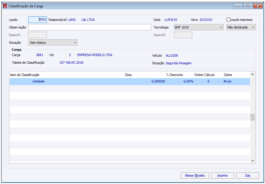Click the LANG responsible code
The image size is (265, 184).
pos(72,20)
